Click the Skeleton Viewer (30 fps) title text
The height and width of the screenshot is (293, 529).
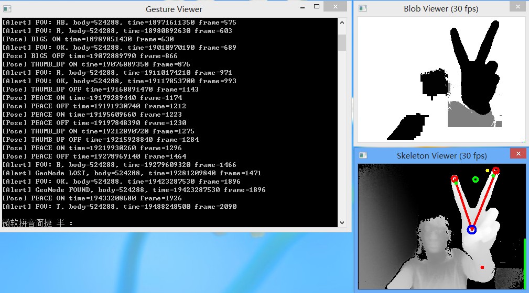click(441, 155)
